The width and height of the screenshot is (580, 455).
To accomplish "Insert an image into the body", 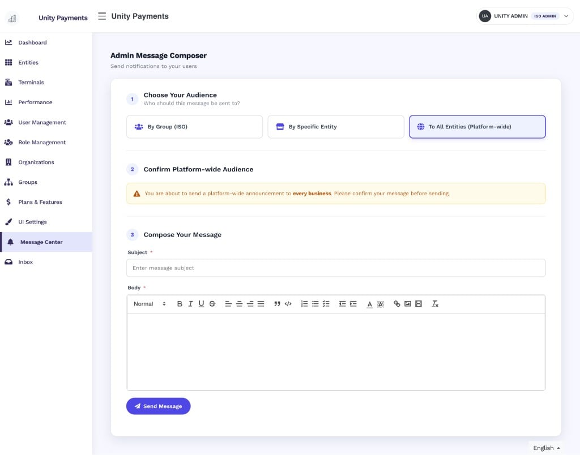I will pos(408,304).
